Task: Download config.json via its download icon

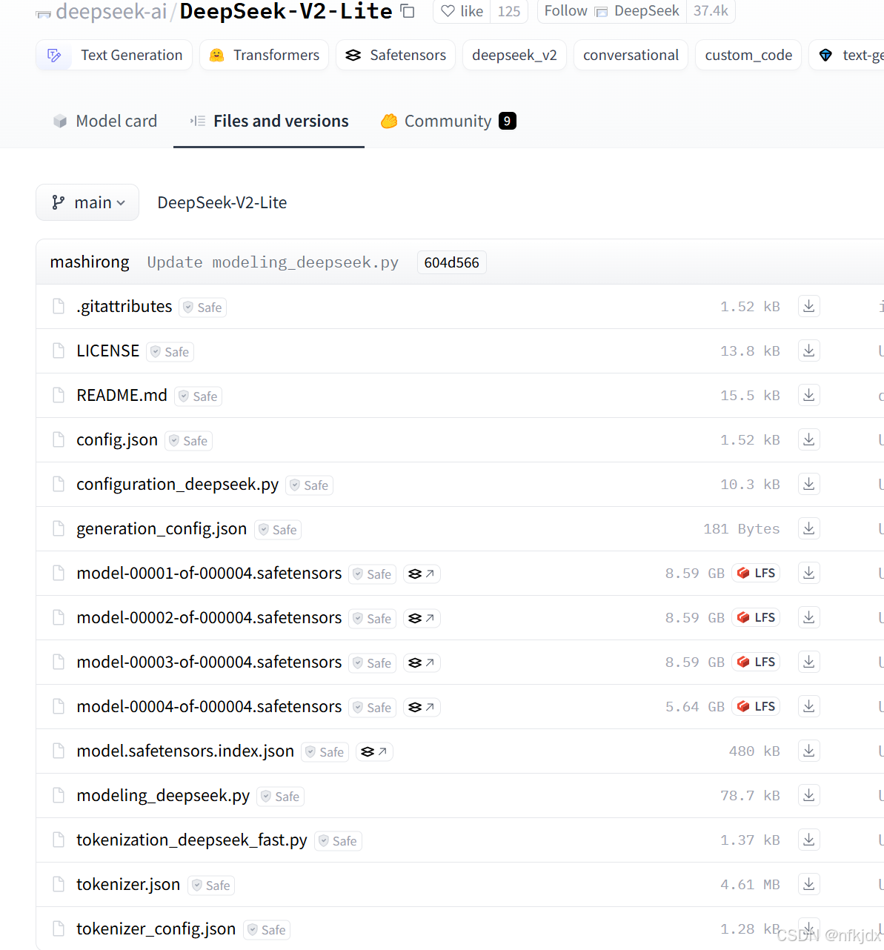Action: coord(809,439)
